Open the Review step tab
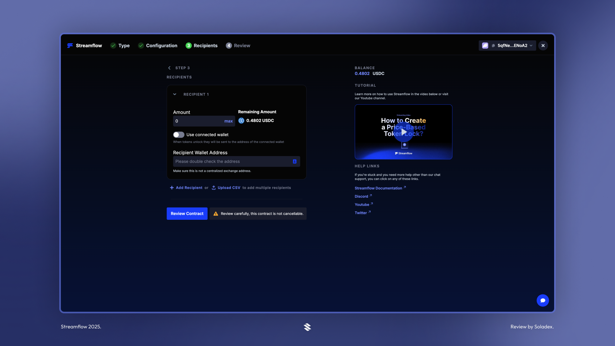Image resolution: width=615 pixels, height=346 pixels. coord(238,45)
